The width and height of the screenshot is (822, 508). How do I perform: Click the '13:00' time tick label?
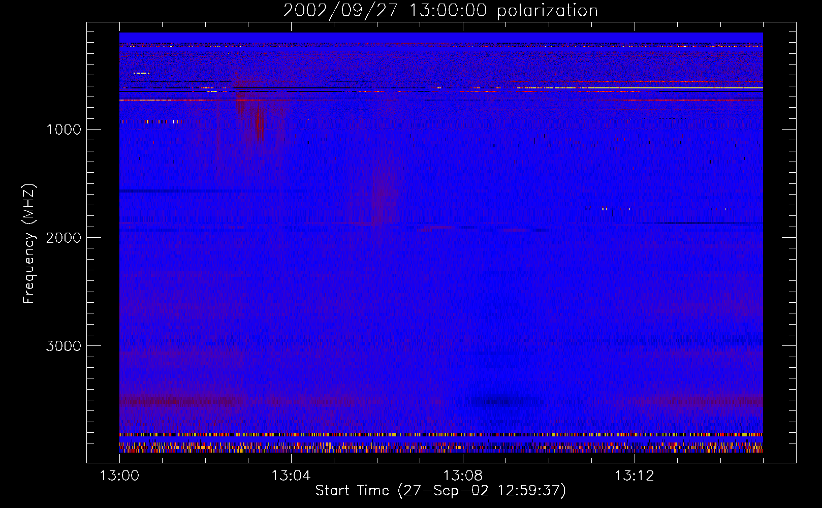(x=119, y=476)
